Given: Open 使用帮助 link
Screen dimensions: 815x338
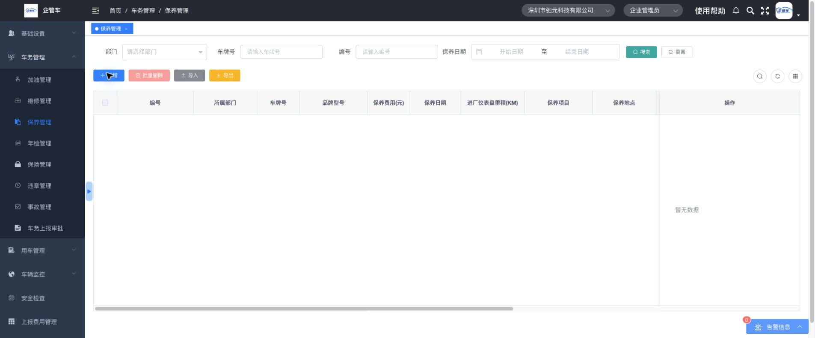Looking at the screenshot, I should click(710, 11).
